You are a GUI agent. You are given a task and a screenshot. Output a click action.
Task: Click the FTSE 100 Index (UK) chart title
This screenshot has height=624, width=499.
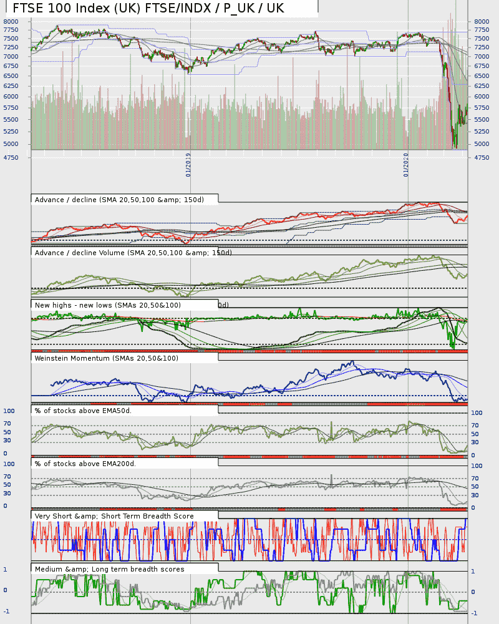[x=148, y=8]
